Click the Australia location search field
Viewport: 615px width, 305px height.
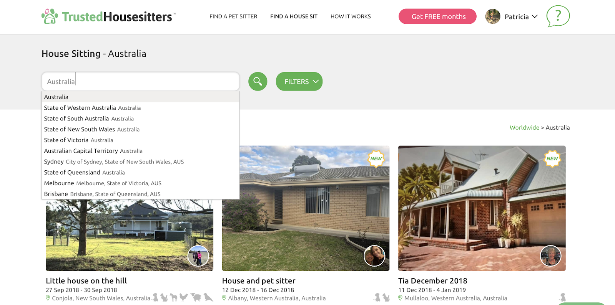(x=140, y=81)
